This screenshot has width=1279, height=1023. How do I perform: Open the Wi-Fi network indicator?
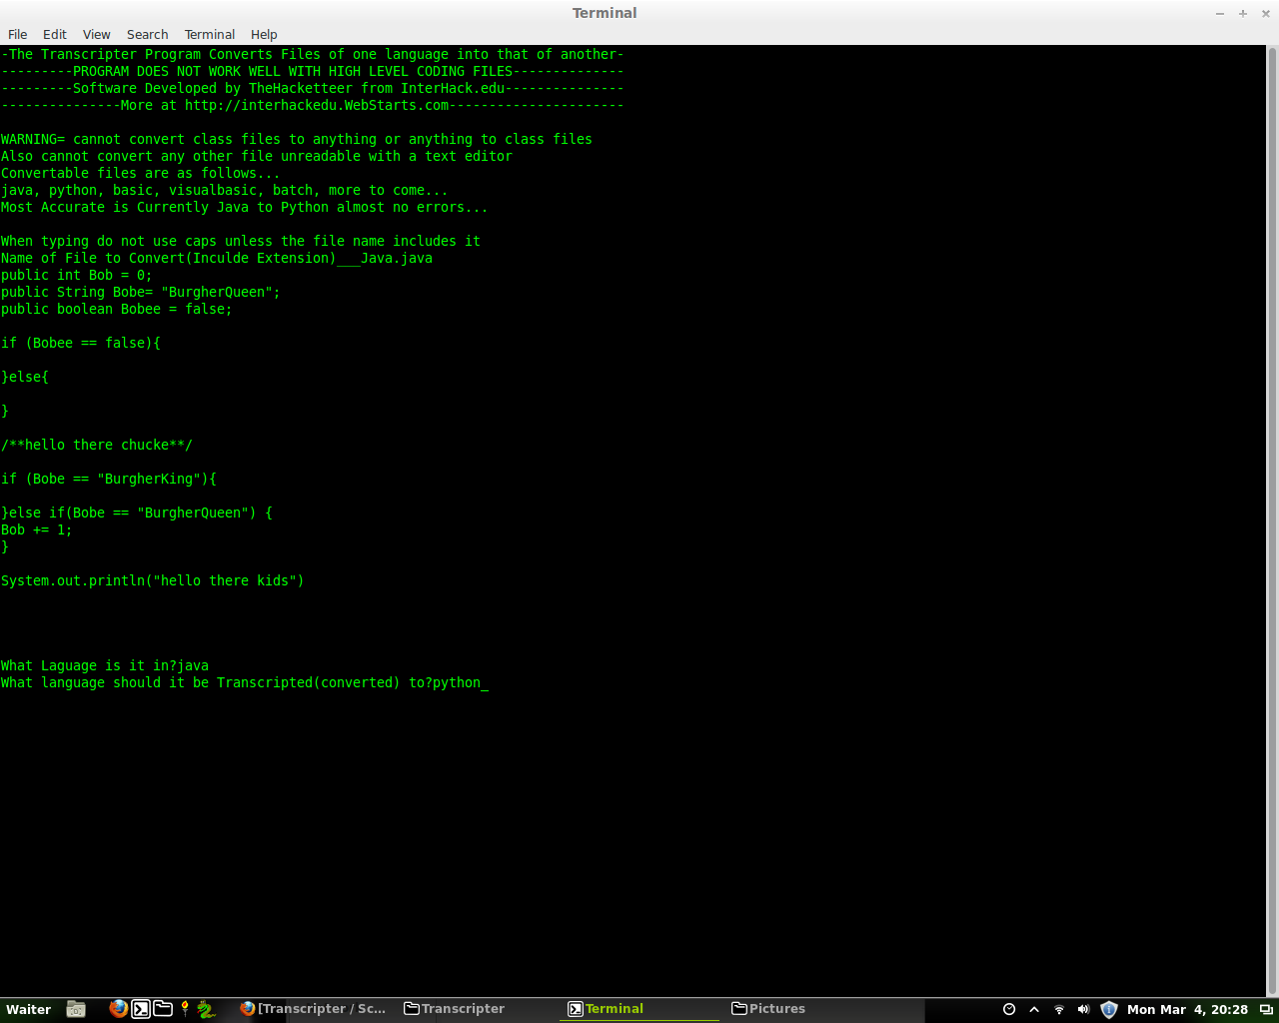coord(1059,1009)
